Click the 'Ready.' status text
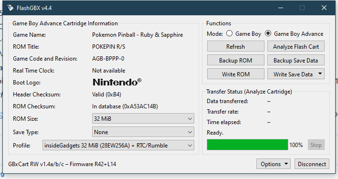Image resolution: width=338 pixels, height=179 pixels. pos(215,133)
